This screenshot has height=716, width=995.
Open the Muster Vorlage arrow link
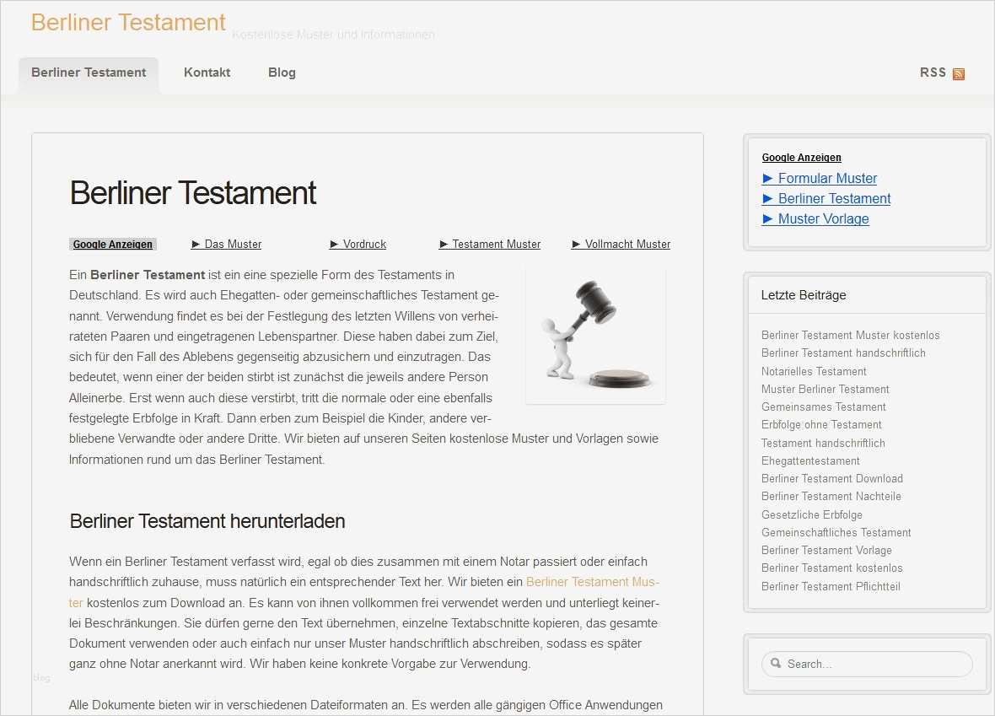click(x=815, y=218)
